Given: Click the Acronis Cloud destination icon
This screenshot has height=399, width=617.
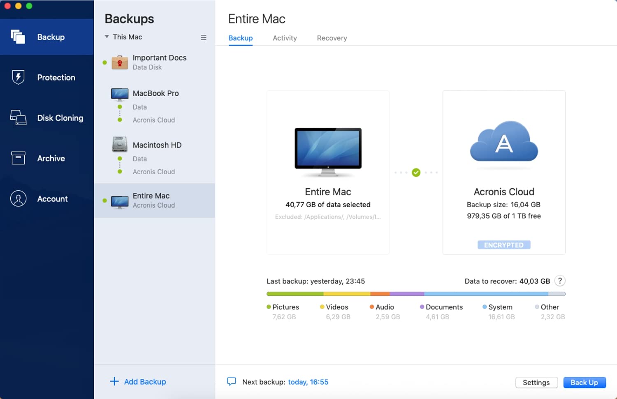Looking at the screenshot, I should pos(504,142).
